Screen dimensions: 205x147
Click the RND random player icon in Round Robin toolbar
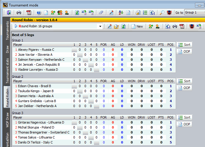(x=158, y=26)
